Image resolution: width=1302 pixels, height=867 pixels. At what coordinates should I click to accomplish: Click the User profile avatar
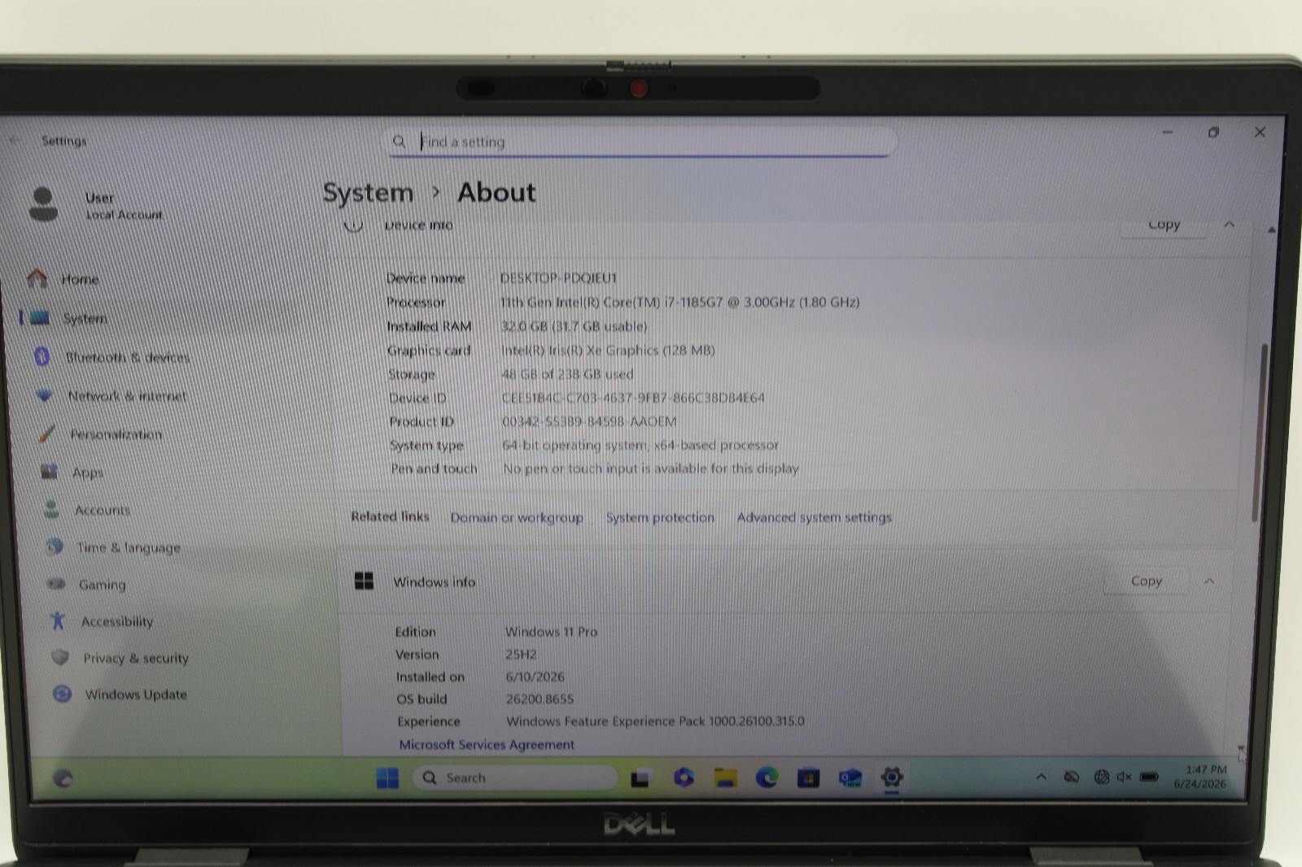(43, 203)
